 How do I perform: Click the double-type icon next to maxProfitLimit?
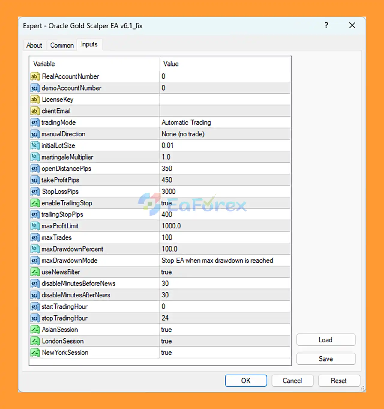point(35,226)
